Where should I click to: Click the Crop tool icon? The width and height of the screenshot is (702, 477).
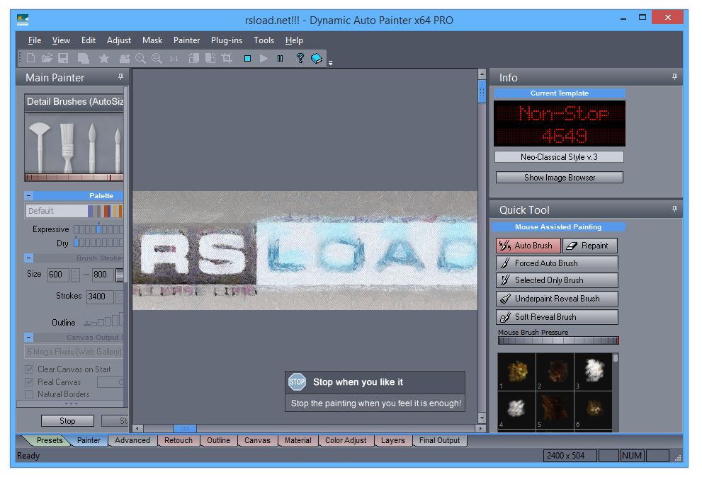(227, 59)
